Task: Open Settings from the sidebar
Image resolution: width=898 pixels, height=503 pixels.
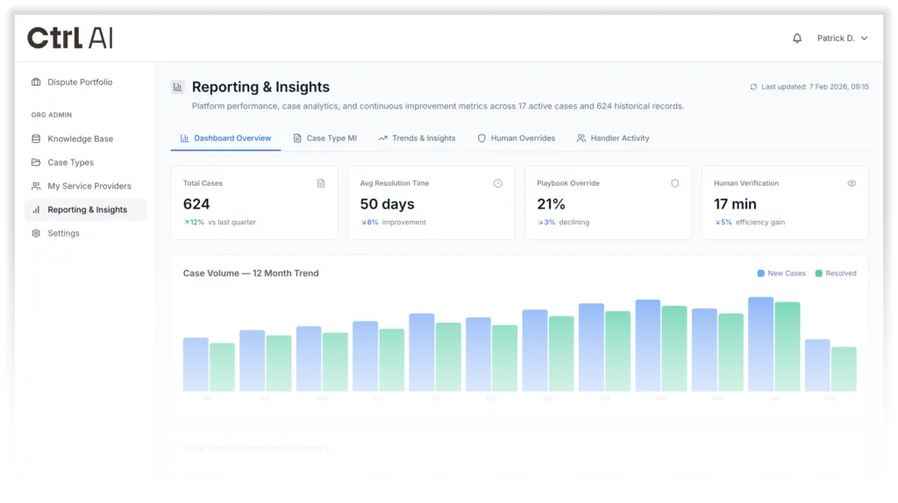Action: [x=63, y=233]
